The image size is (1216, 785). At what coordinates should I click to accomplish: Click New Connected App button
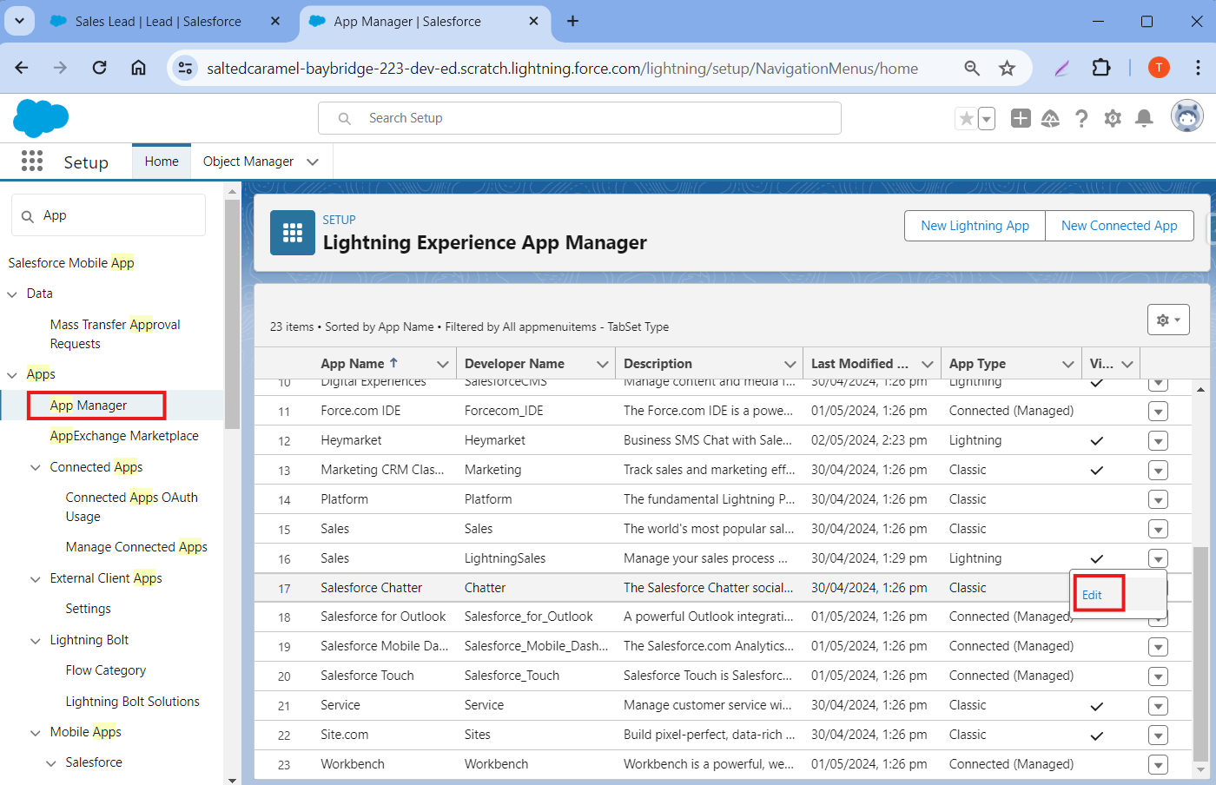click(x=1119, y=226)
